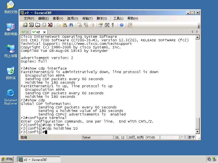Click the Keymap Editor icon
Image resolution: width=218 pixels, height=163 pixels.
(x=107, y=25)
